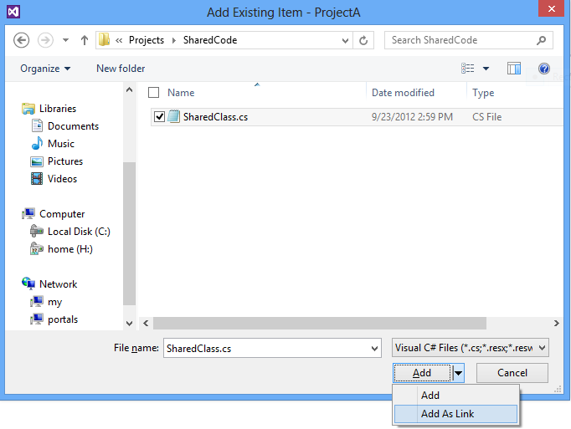Sort by Date modified column

coord(403,93)
